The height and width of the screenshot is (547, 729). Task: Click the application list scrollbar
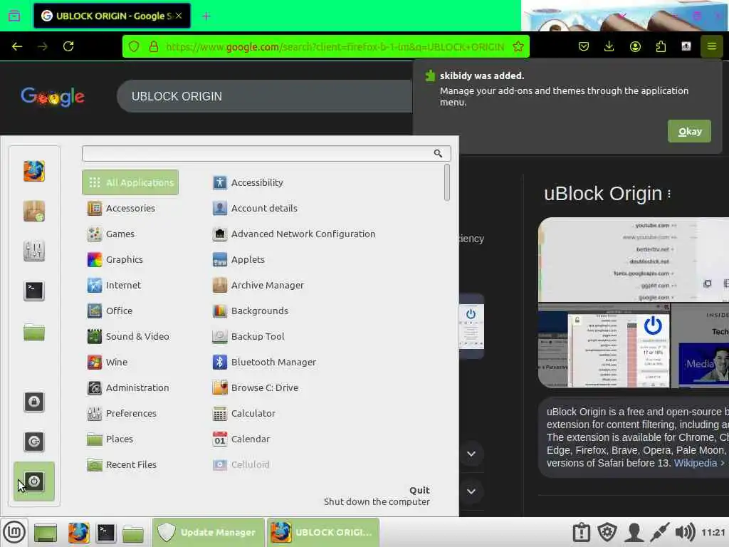447,182
